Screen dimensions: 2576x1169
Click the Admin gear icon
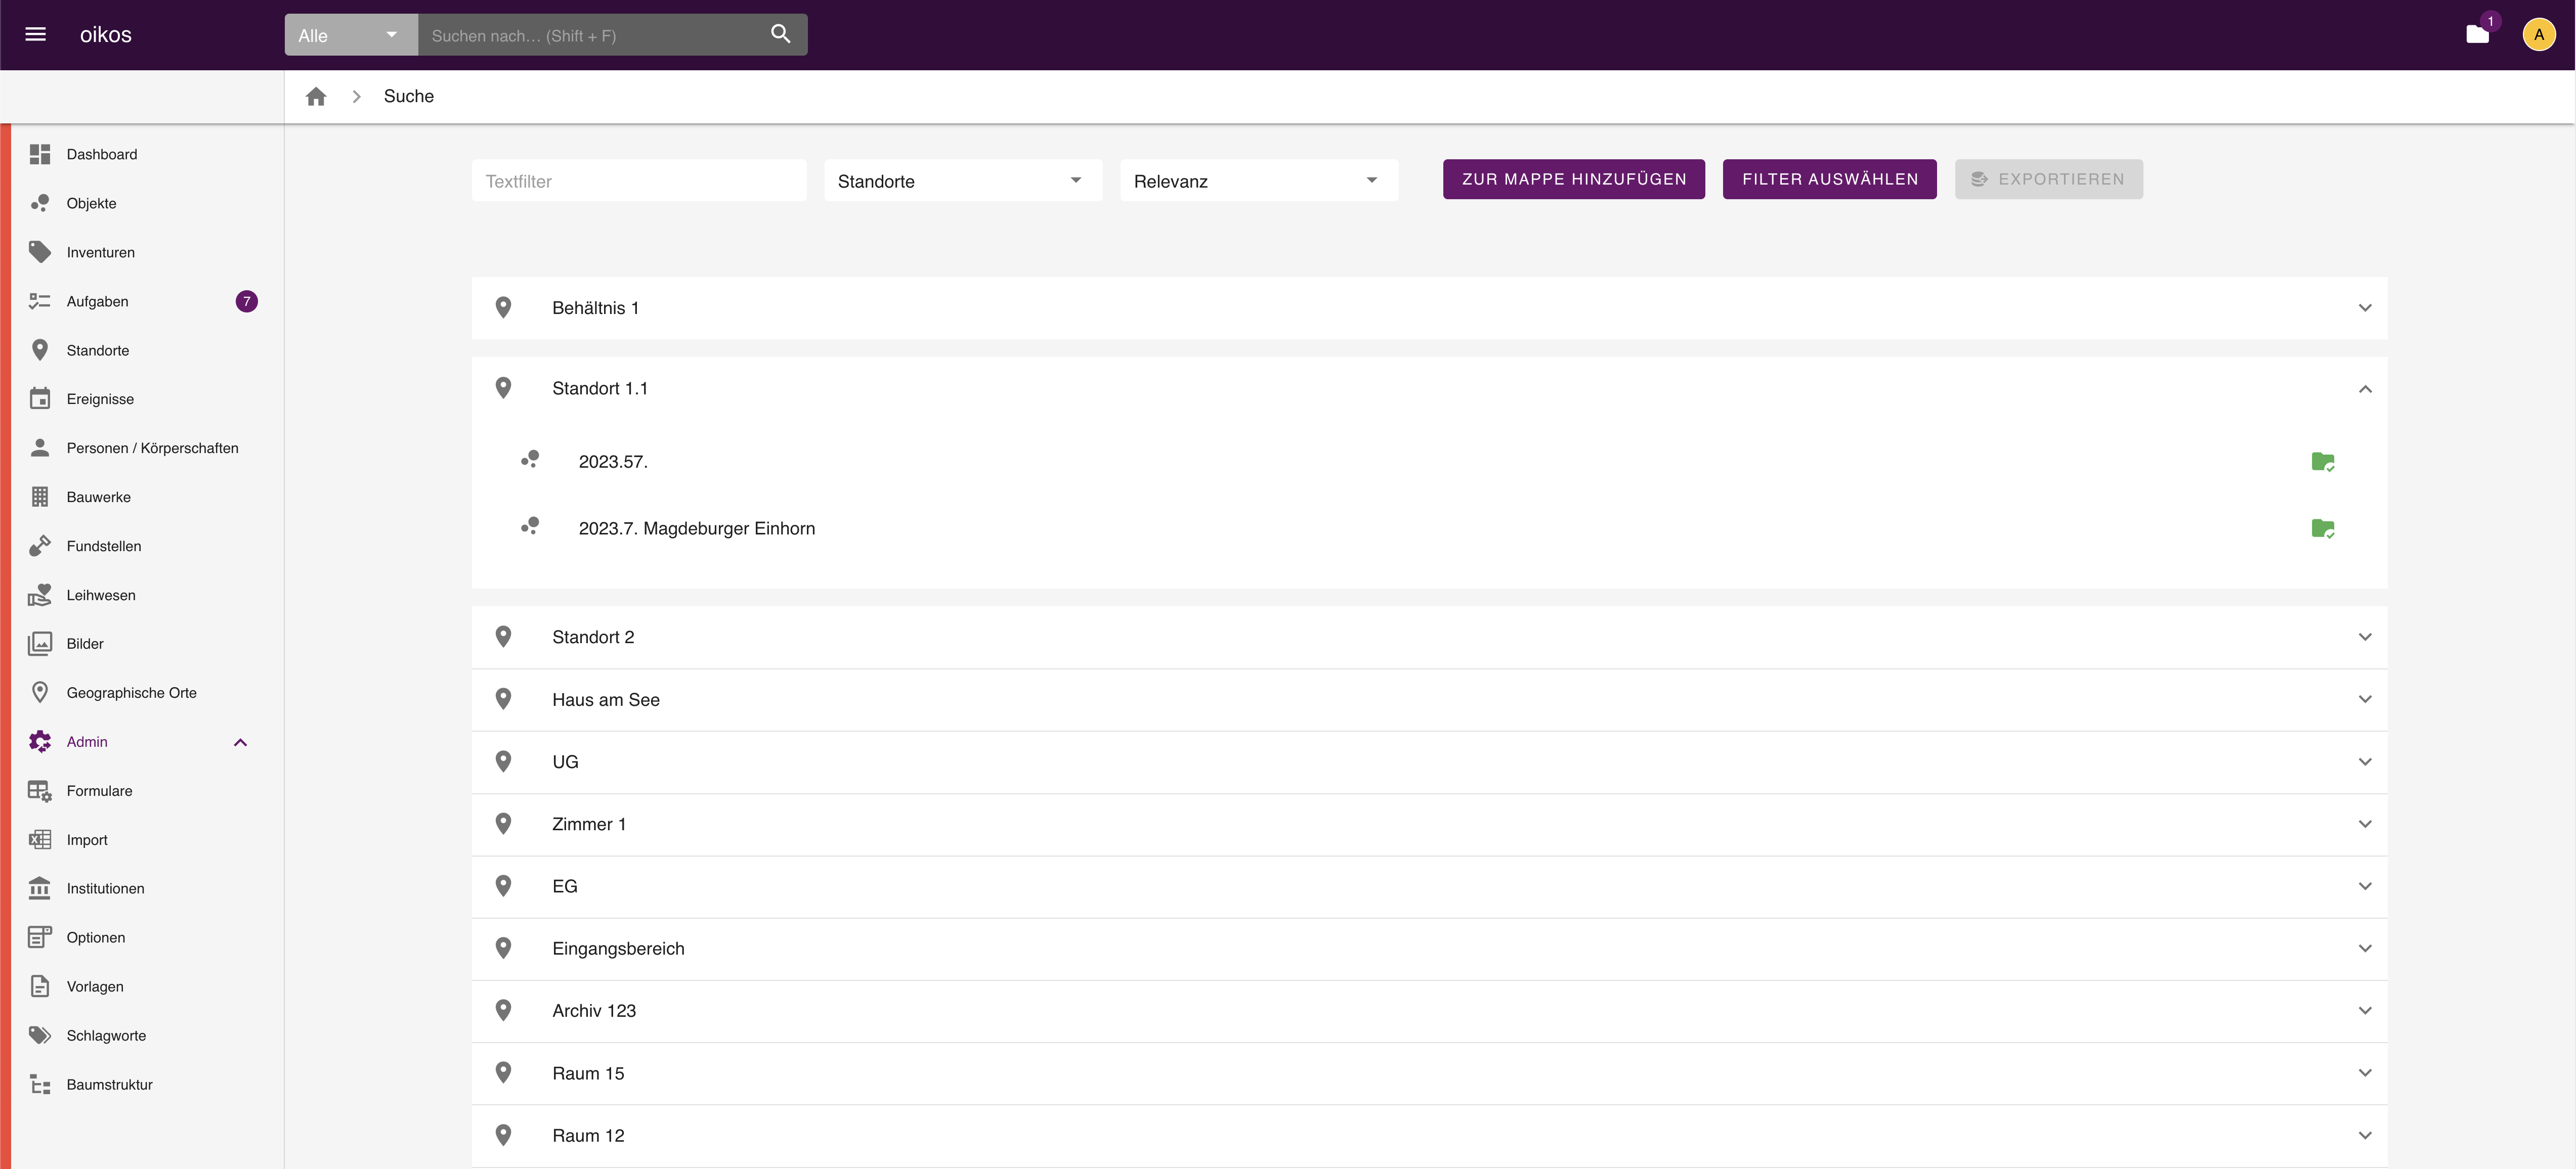click(x=40, y=741)
